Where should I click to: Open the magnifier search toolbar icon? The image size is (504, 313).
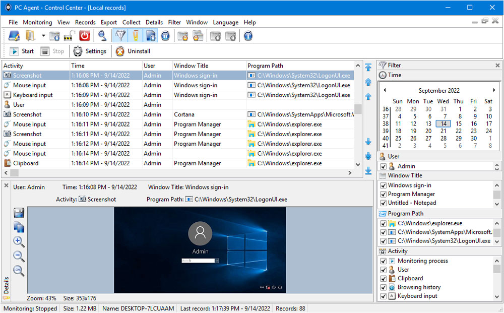(102, 36)
